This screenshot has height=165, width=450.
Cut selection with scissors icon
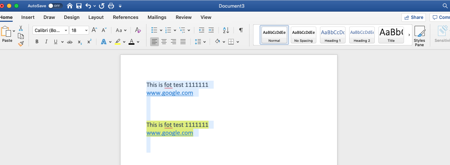(21, 28)
